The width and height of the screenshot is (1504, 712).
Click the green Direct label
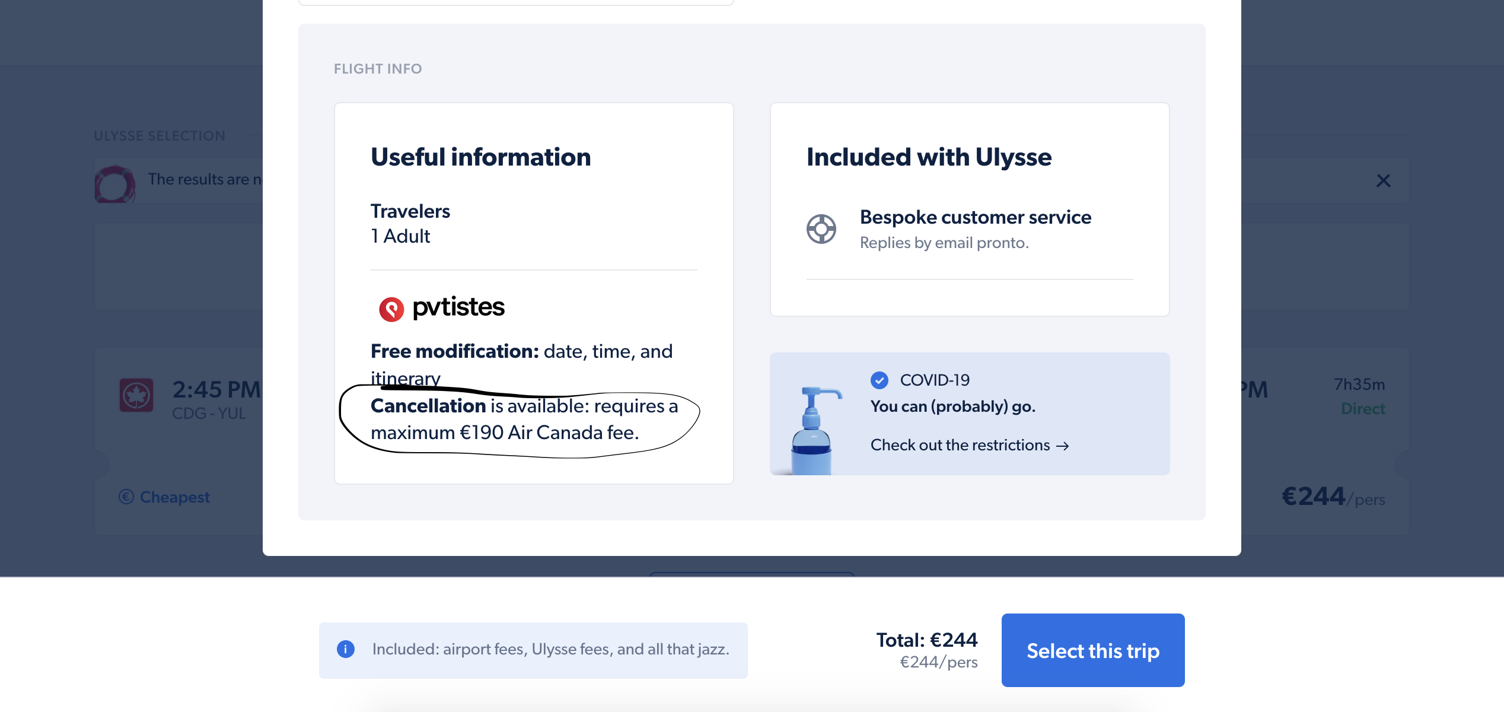coord(1363,408)
